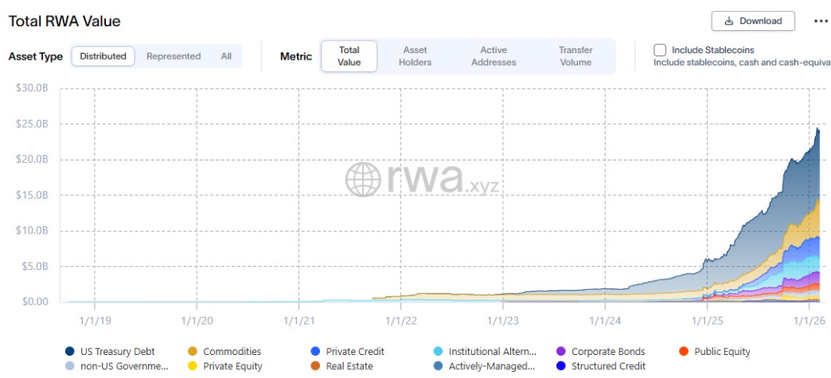The width and height of the screenshot is (831, 378).
Task: Click the Commodities legend color dot
Action: 193,351
